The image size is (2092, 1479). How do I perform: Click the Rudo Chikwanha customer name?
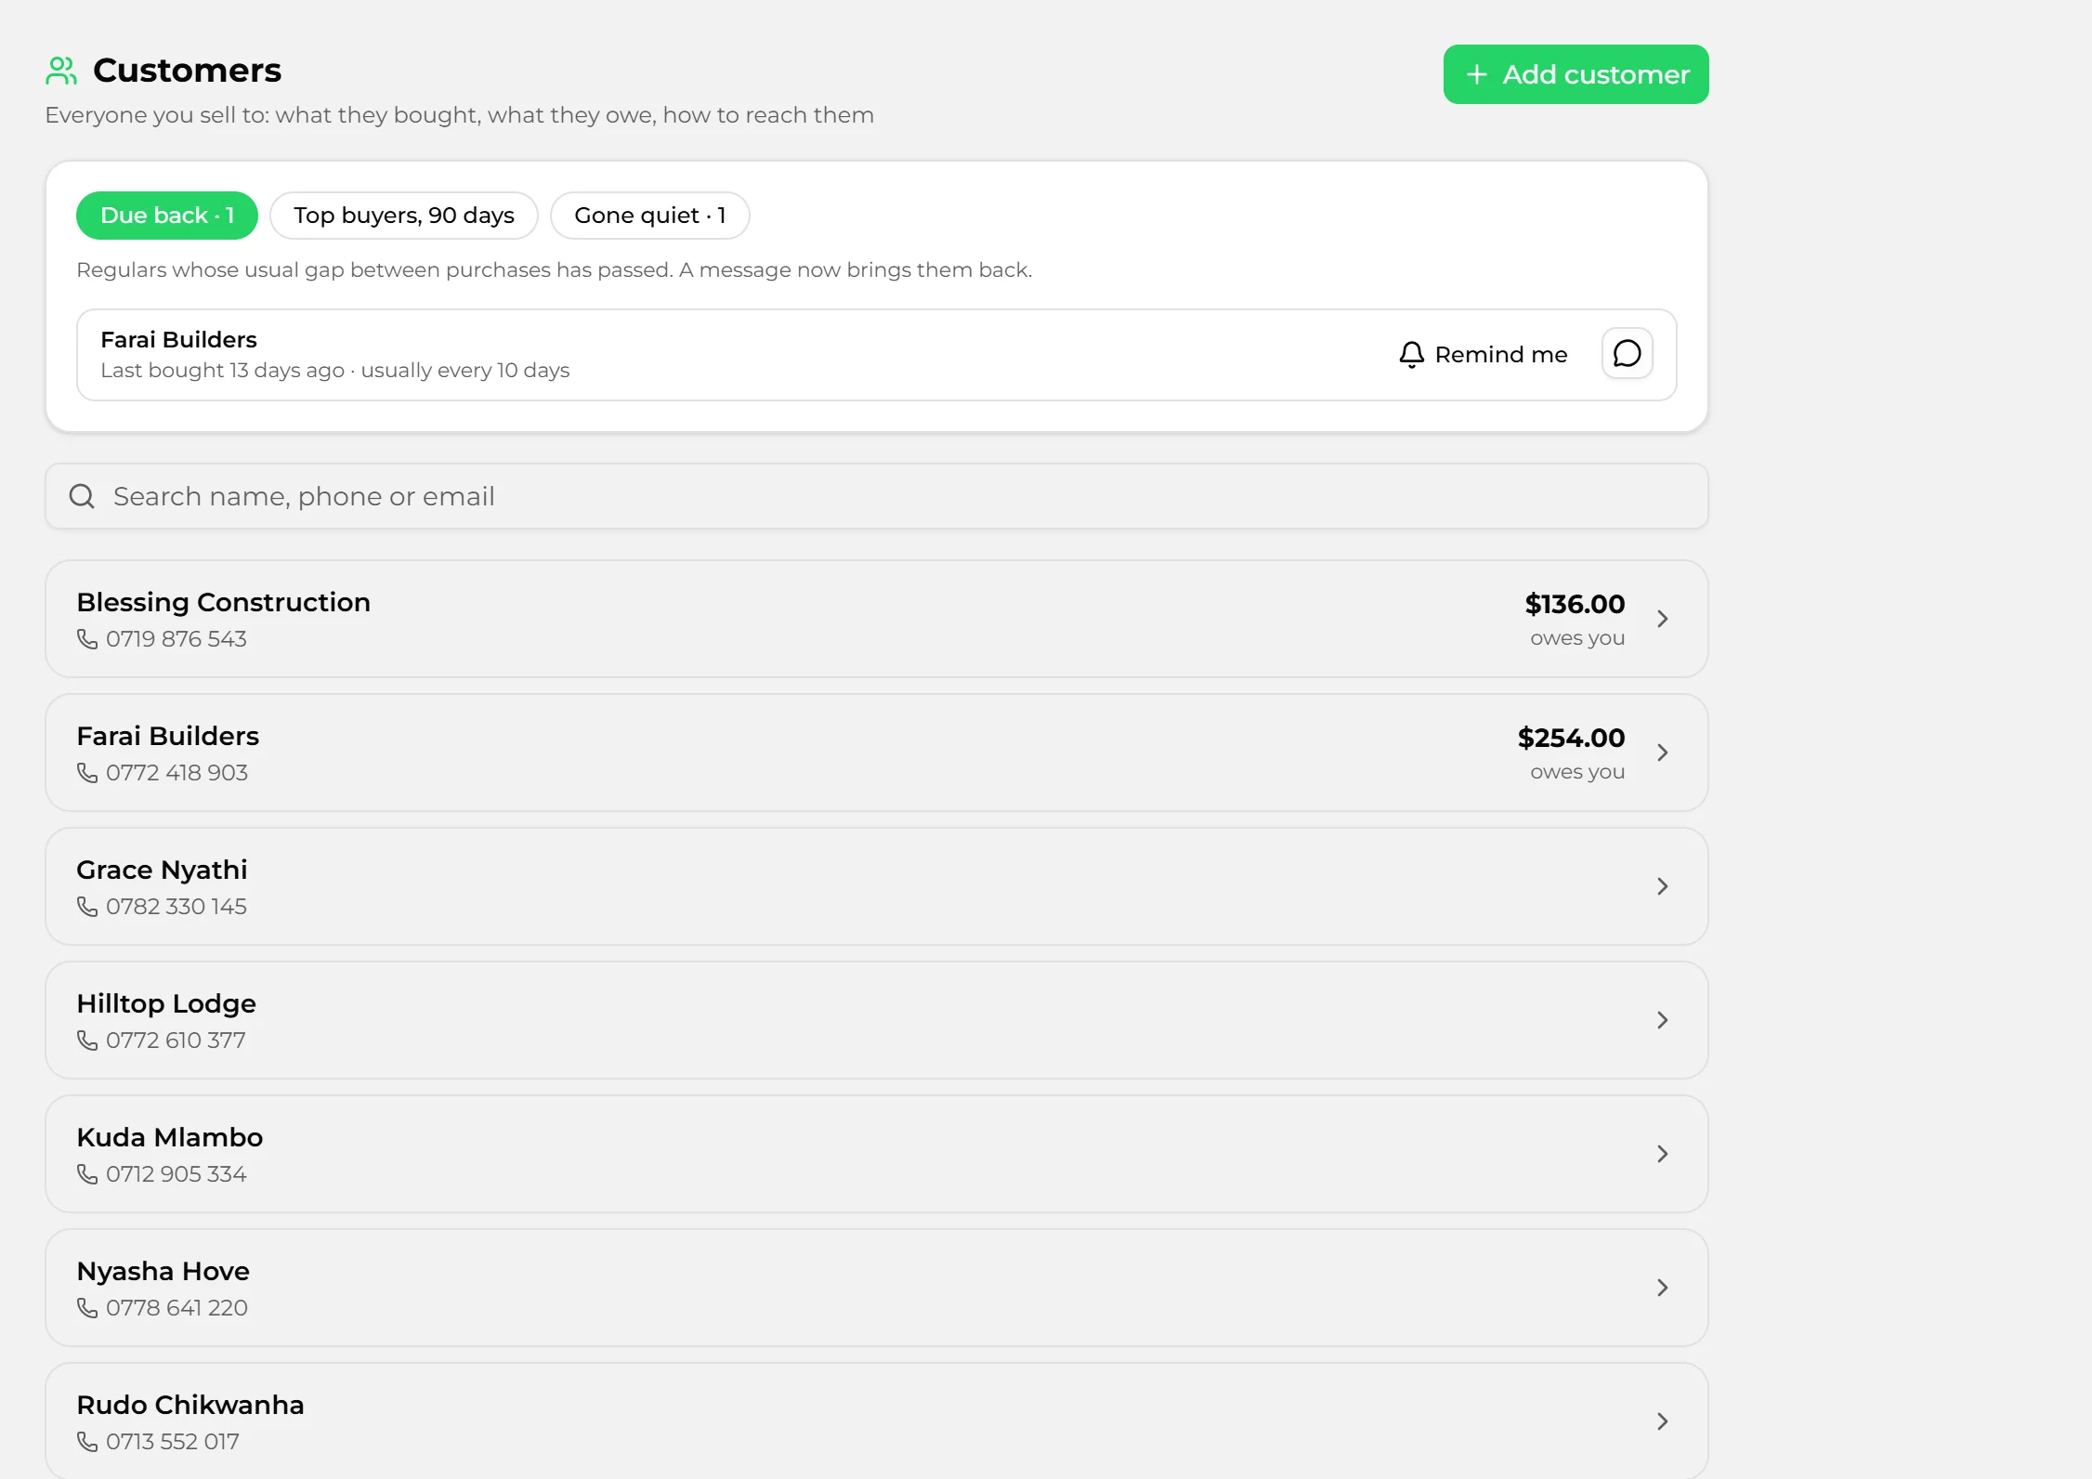(190, 1405)
